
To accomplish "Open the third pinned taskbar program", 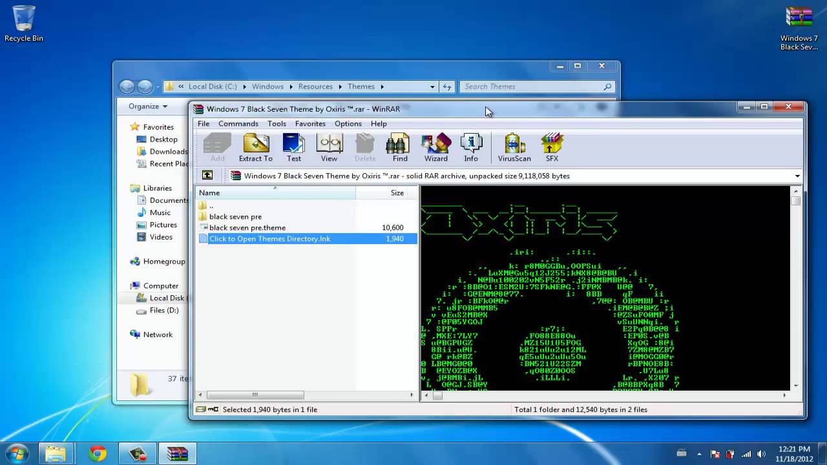I will [x=138, y=454].
